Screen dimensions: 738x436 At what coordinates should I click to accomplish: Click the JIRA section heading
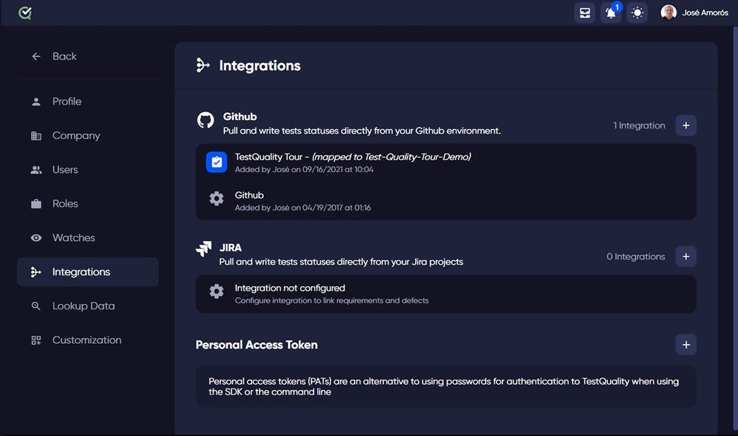tap(231, 248)
